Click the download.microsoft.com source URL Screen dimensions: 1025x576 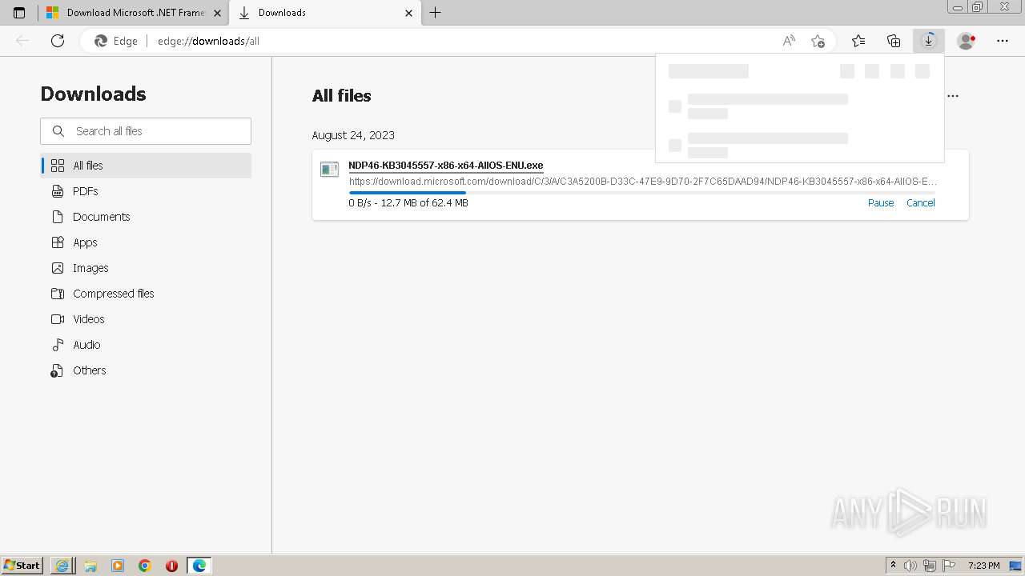(643, 181)
